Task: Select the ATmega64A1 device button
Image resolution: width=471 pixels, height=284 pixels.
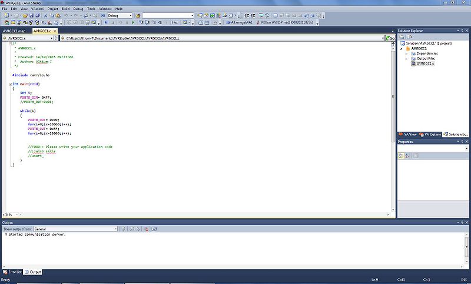Action: click(x=241, y=22)
